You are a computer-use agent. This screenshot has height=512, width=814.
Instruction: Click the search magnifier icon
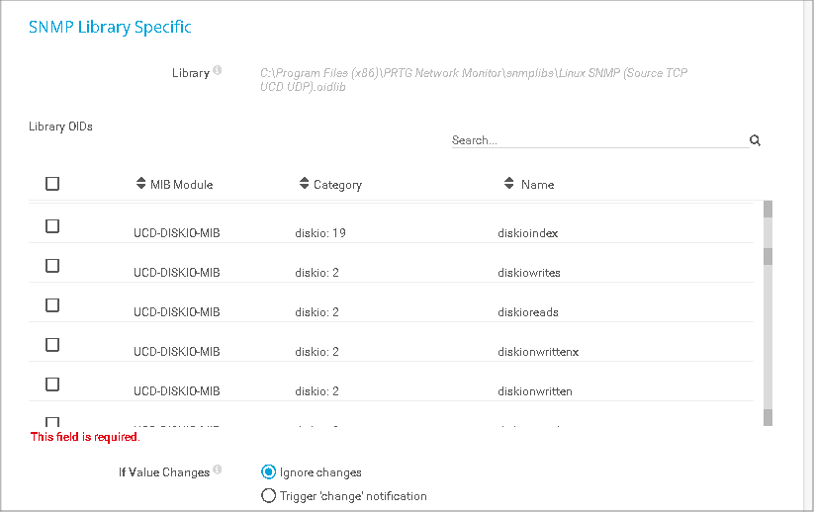[755, 140]
